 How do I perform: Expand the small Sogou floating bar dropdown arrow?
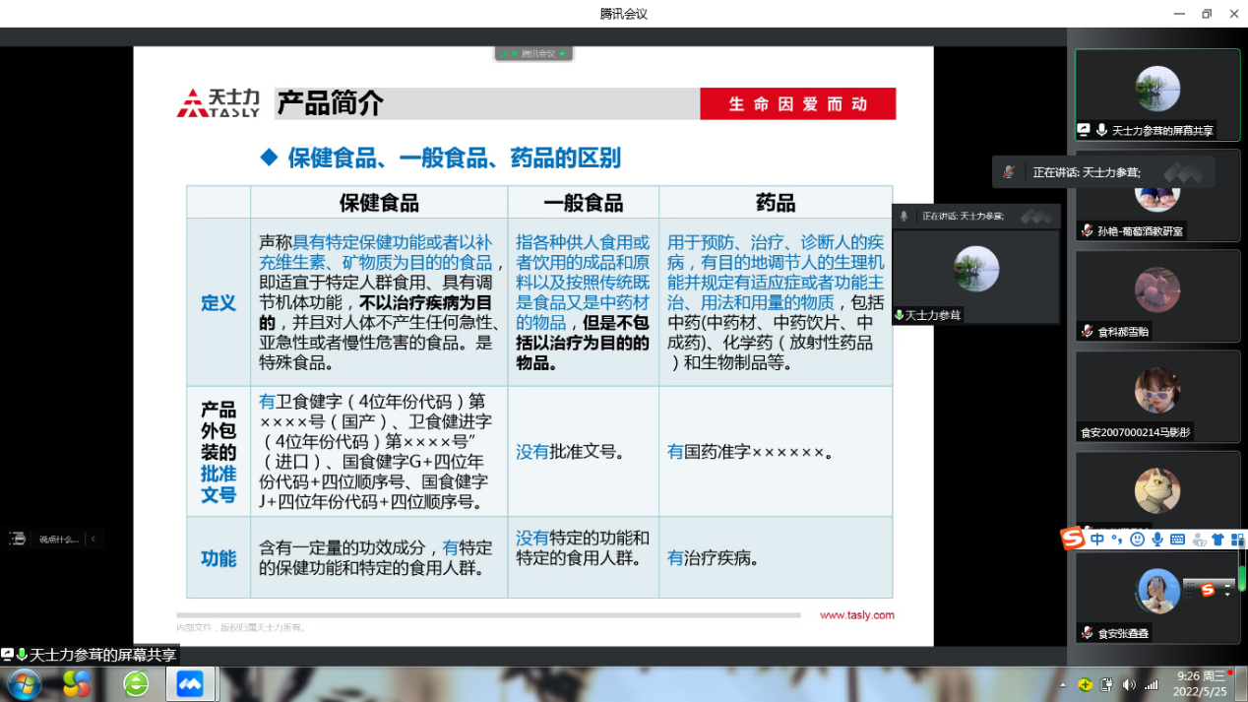[x=1226, y=593]
